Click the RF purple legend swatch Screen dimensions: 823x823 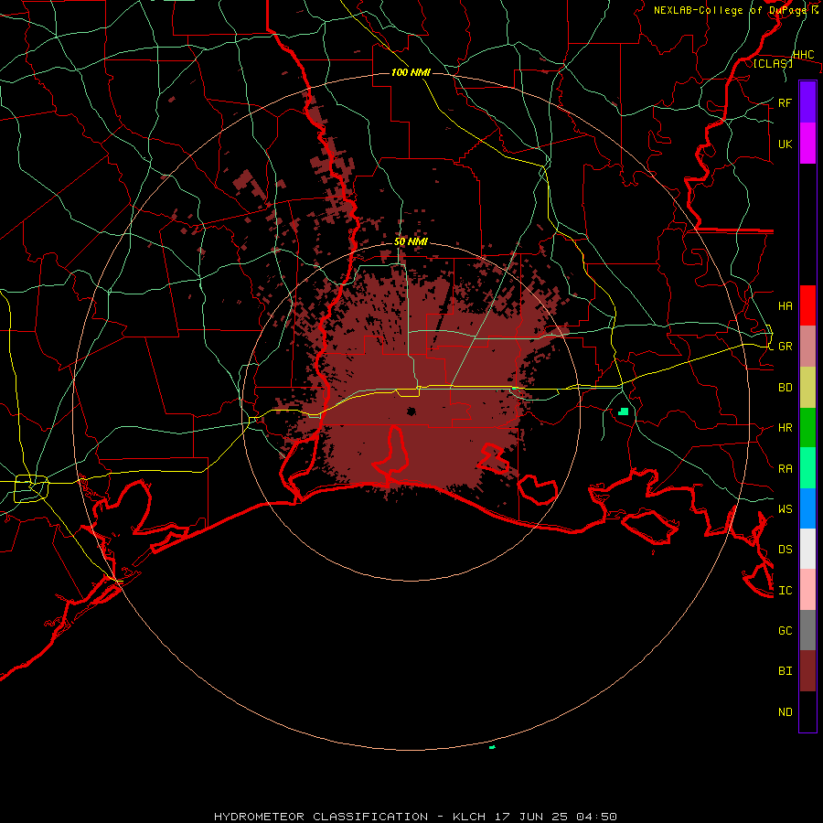coord(807,102)
